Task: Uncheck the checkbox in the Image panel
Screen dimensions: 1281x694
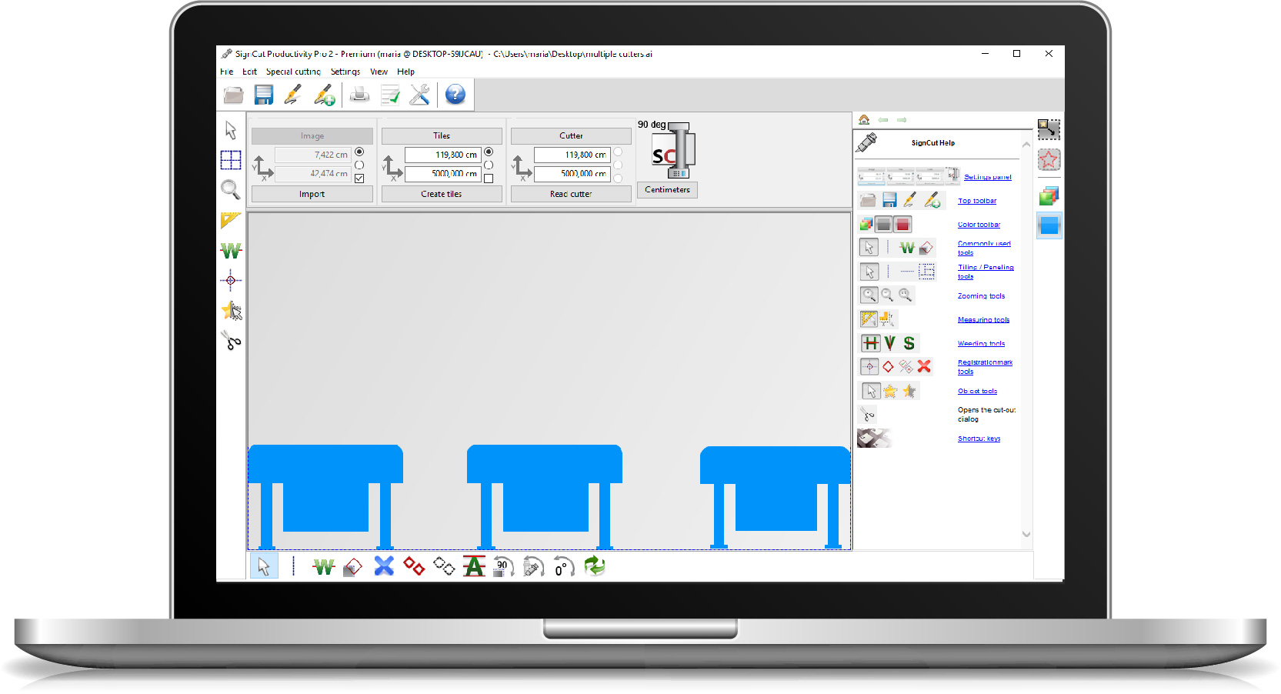Action: 359,179
